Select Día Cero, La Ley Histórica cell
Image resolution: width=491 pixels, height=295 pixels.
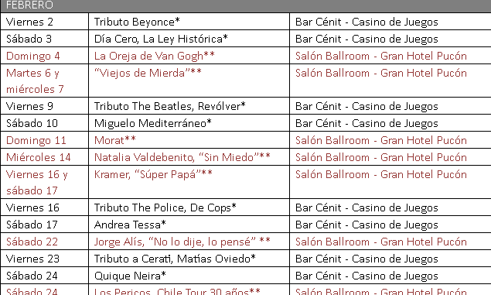pyautogui.click(x=189, y=39)
